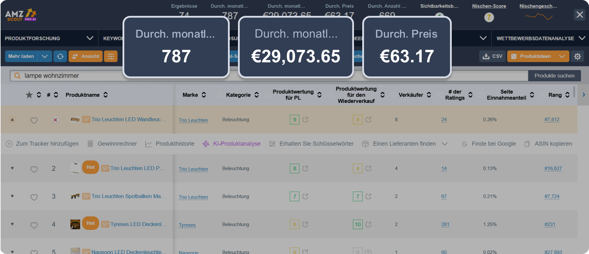
Task: Remove first product with red X icon
Action: [55, 120]
